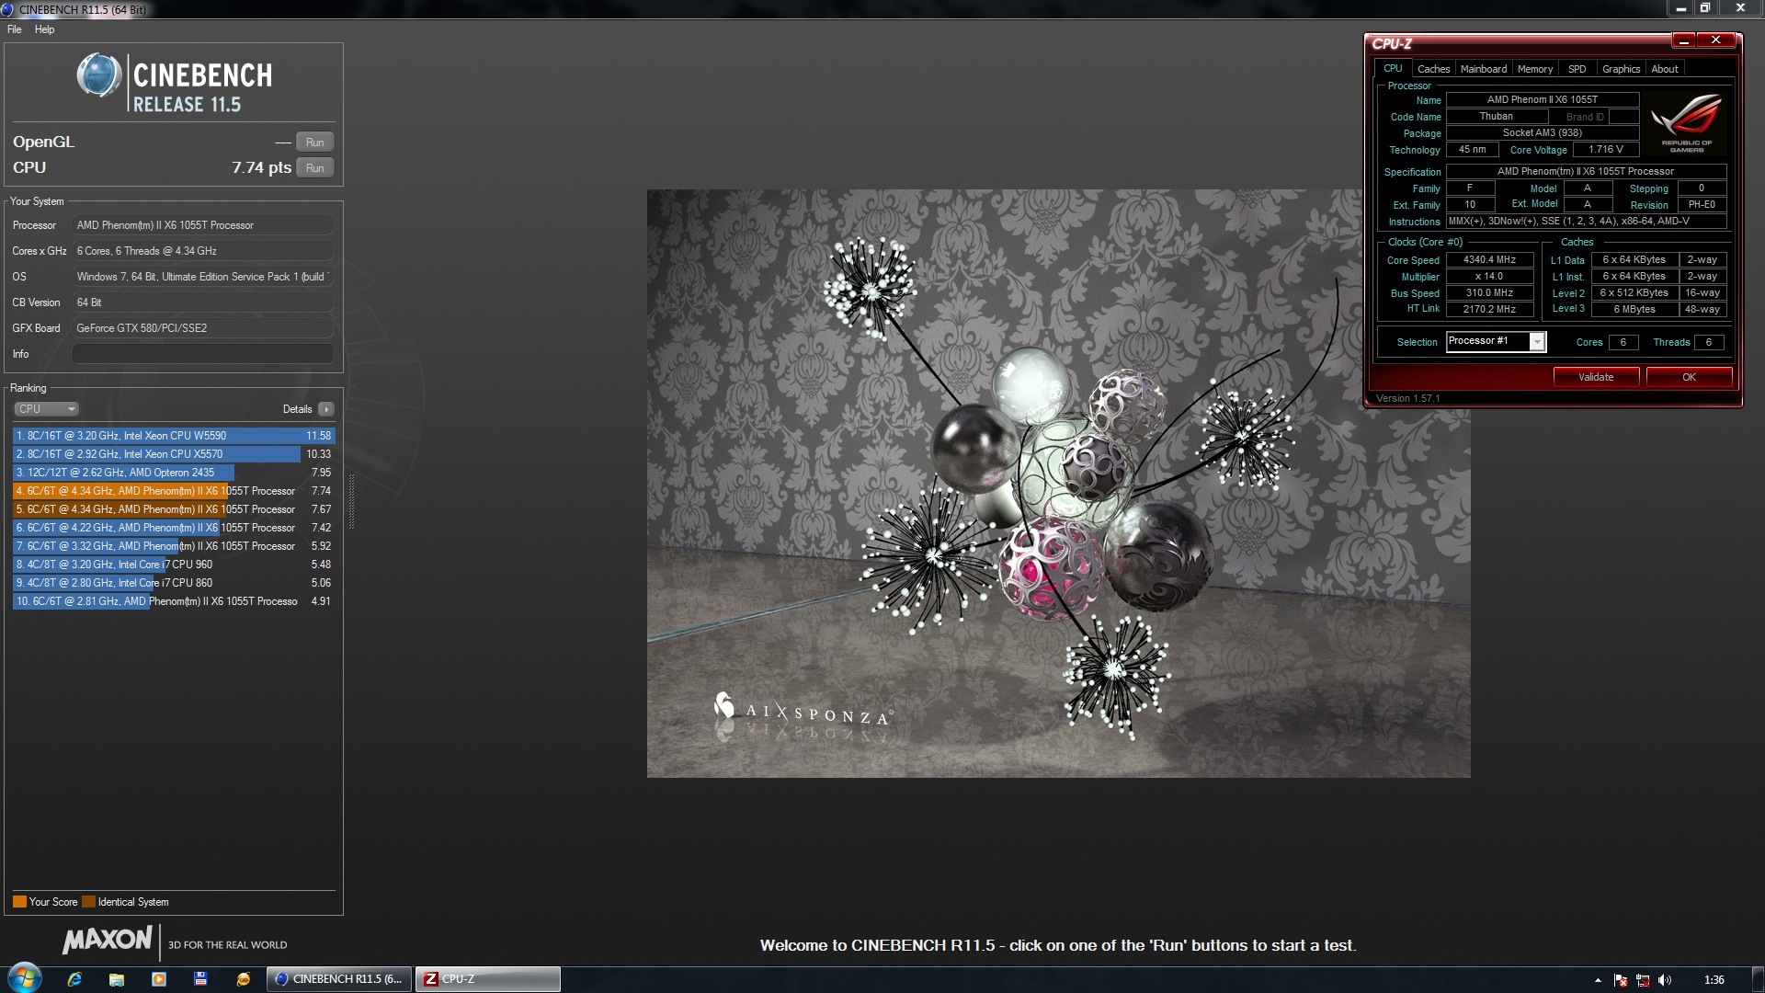The image size is (1765, 993).
Task: Click the orange globe taskbar icon
Action: coord(243,979)
